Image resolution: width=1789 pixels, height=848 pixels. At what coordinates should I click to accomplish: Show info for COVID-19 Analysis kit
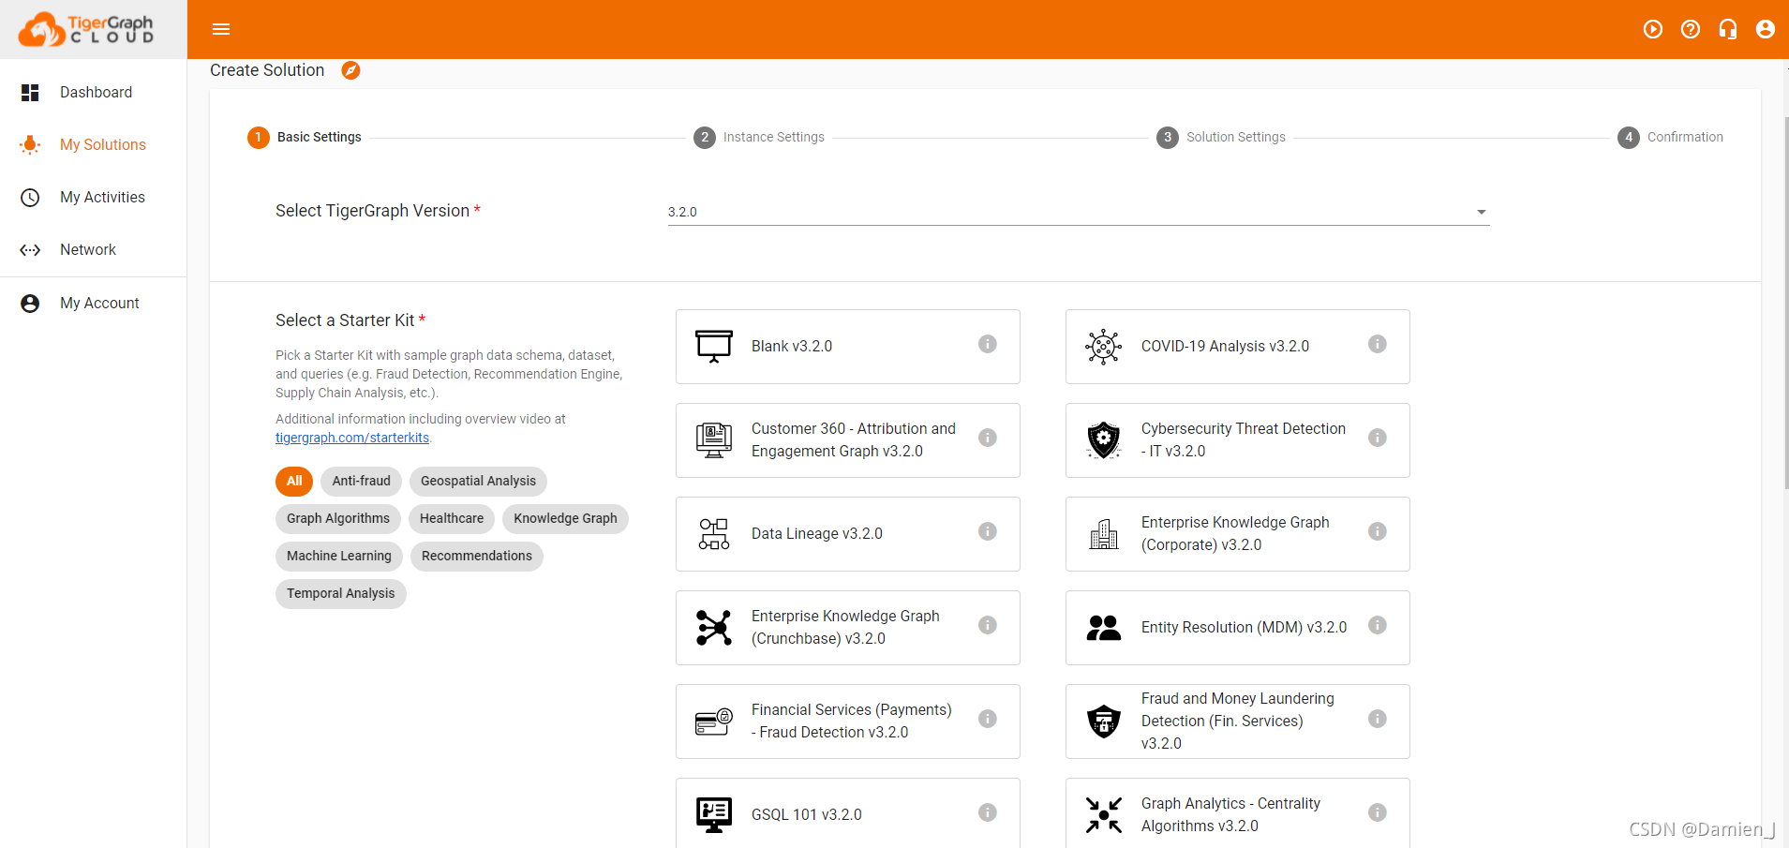pyautogui.click(x=1378, y=344)
